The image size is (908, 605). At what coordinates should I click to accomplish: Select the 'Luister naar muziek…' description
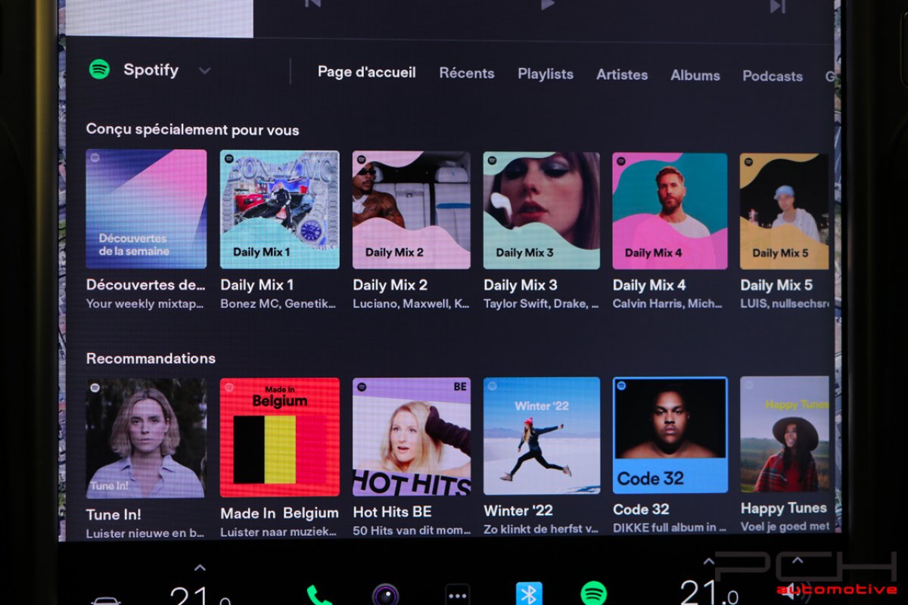pos(278,532)
